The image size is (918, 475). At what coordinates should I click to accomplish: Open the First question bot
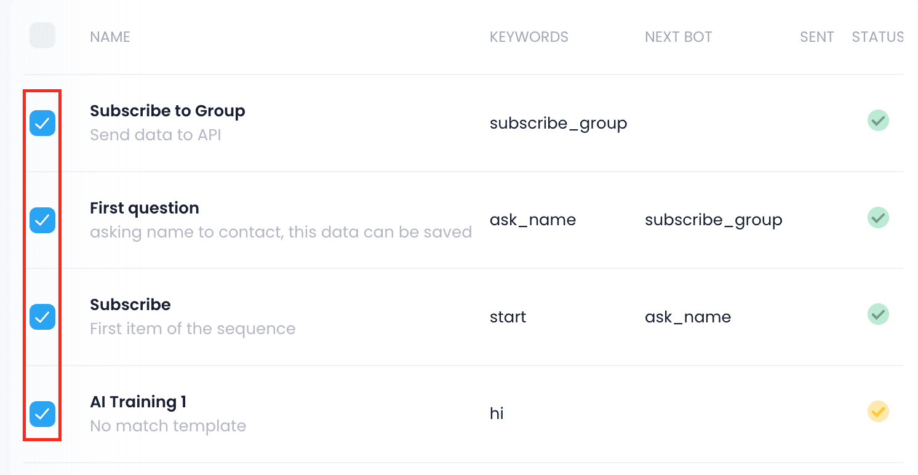coord(145,208)
